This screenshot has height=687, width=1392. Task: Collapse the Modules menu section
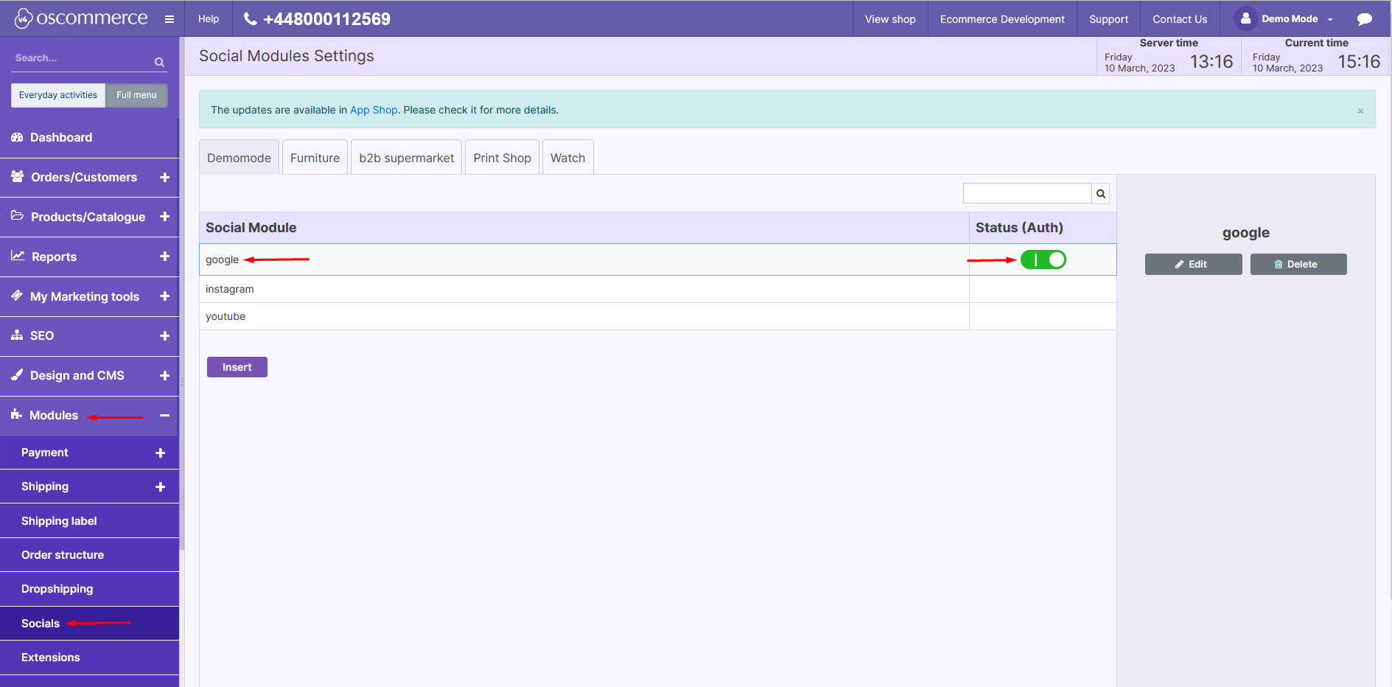point(164,416)
